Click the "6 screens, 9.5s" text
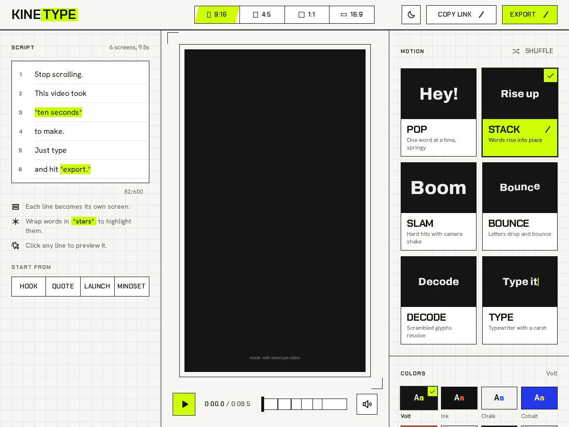569x427 pixels. pyautogui.click(x=129, y=47)
